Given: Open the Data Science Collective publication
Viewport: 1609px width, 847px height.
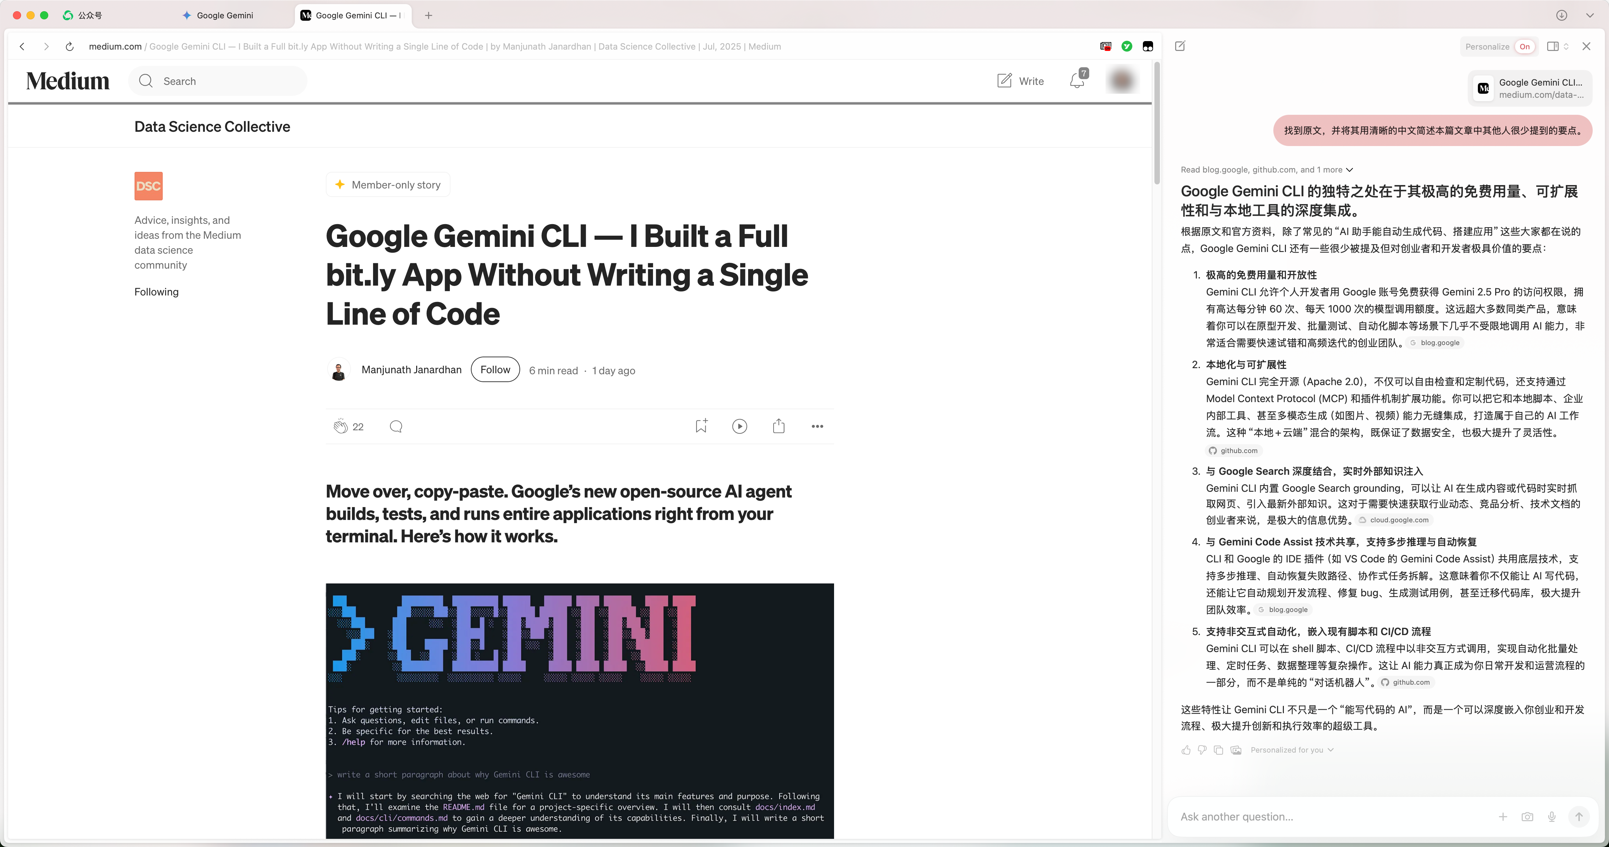Looking at the screenshot, I should (212, 127).
